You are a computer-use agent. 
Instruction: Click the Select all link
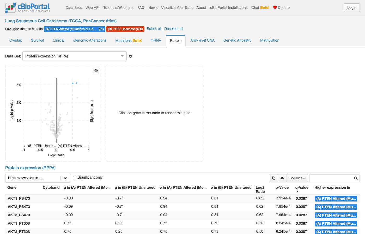coord(154,29)
